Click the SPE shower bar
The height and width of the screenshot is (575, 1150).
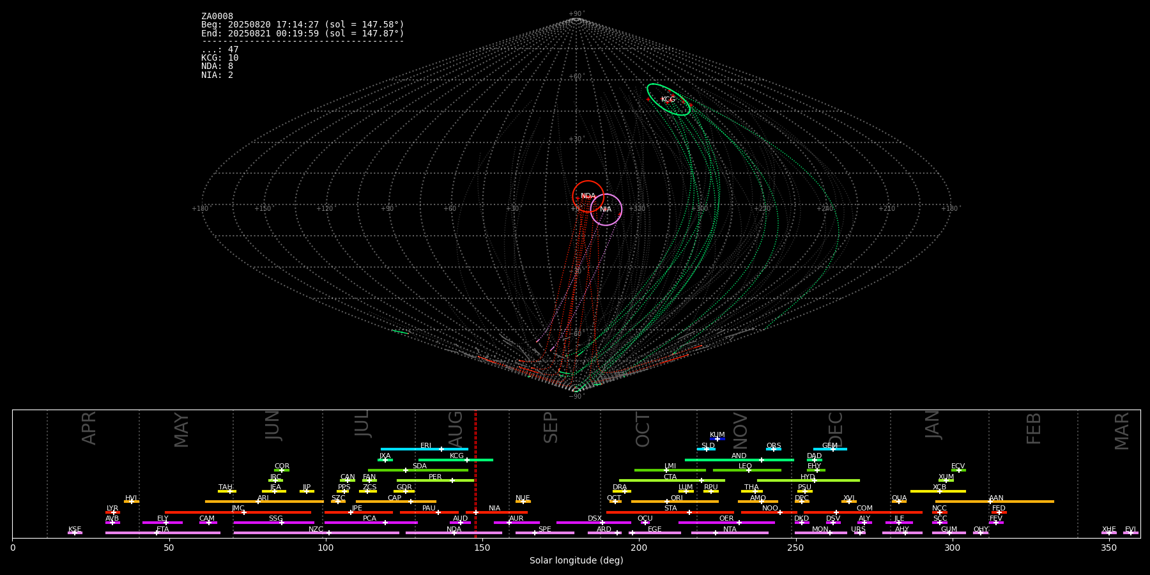tap(544, 533)
